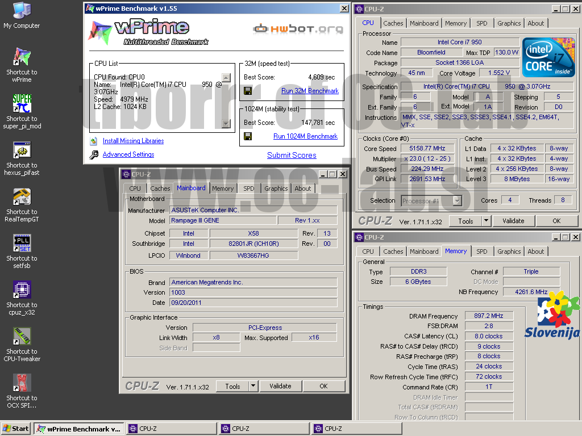582x436 pixels.
Task: Click the Core Voltage 1.552 V value
Action: click(499, 73)
